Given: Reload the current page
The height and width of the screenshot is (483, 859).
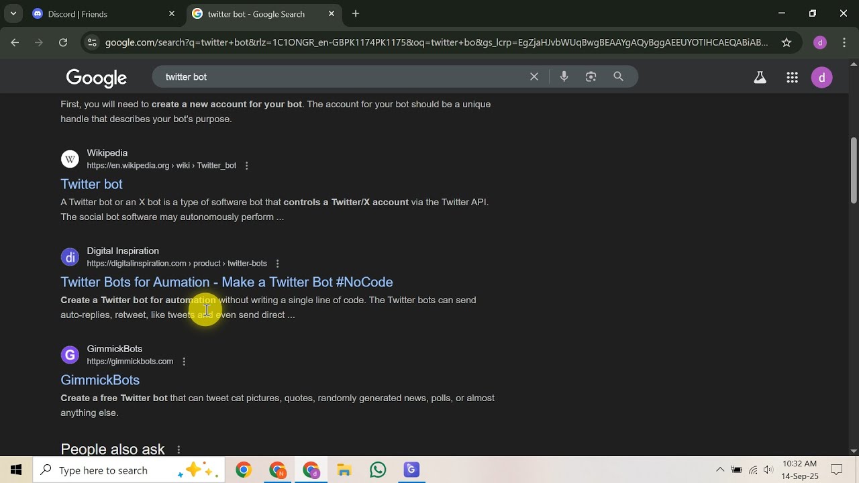Looking at the screenshot, I should click(63, 42).
